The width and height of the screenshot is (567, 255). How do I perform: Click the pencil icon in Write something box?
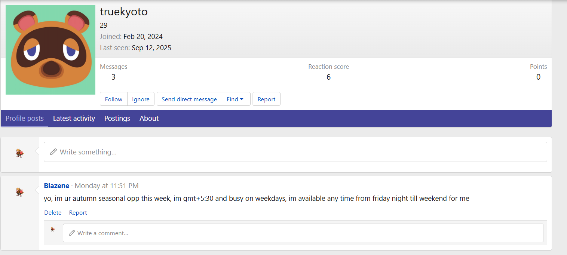click(x=53, y=152)
